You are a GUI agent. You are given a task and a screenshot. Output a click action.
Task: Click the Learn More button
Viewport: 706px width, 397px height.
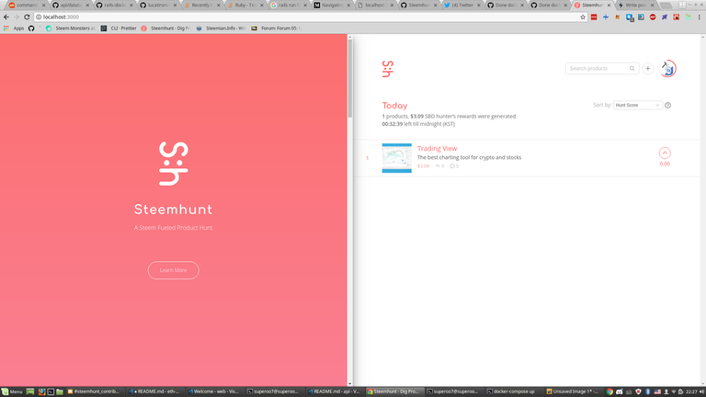tap(174, 270)
